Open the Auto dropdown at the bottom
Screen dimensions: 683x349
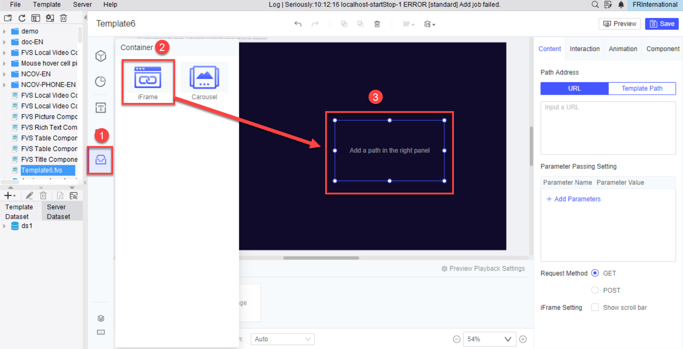282,339
